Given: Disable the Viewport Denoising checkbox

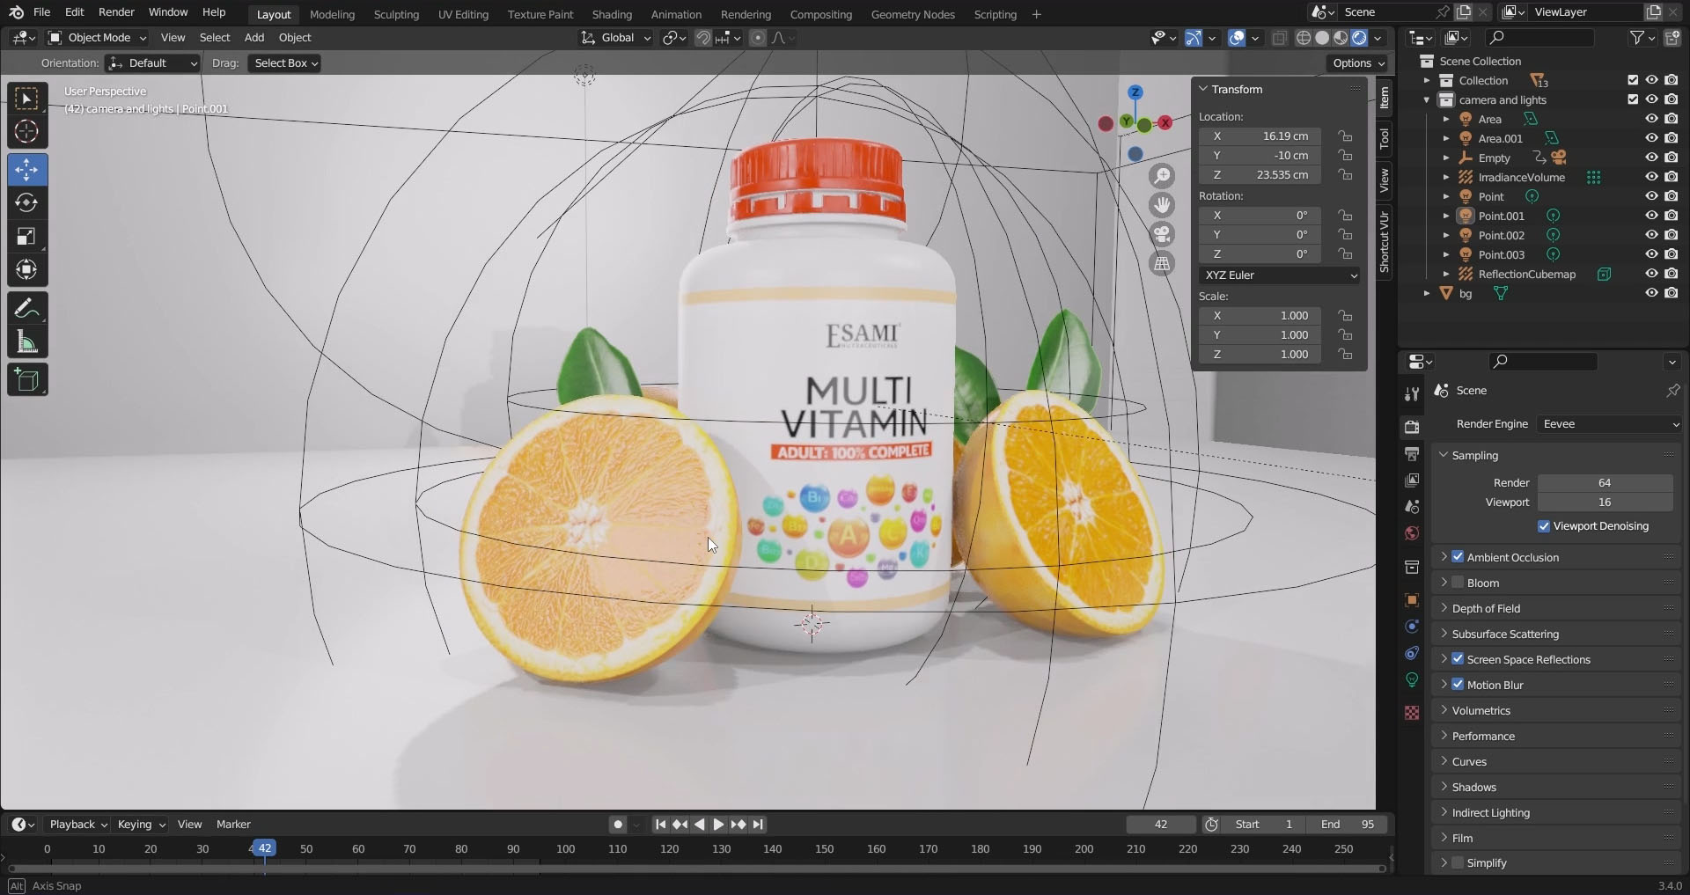Looking at the screenshot, I should 1544,525.
